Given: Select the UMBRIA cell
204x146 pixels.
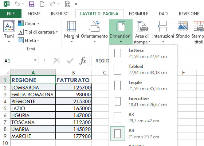Looking at the screenshot, I should 33,129.
